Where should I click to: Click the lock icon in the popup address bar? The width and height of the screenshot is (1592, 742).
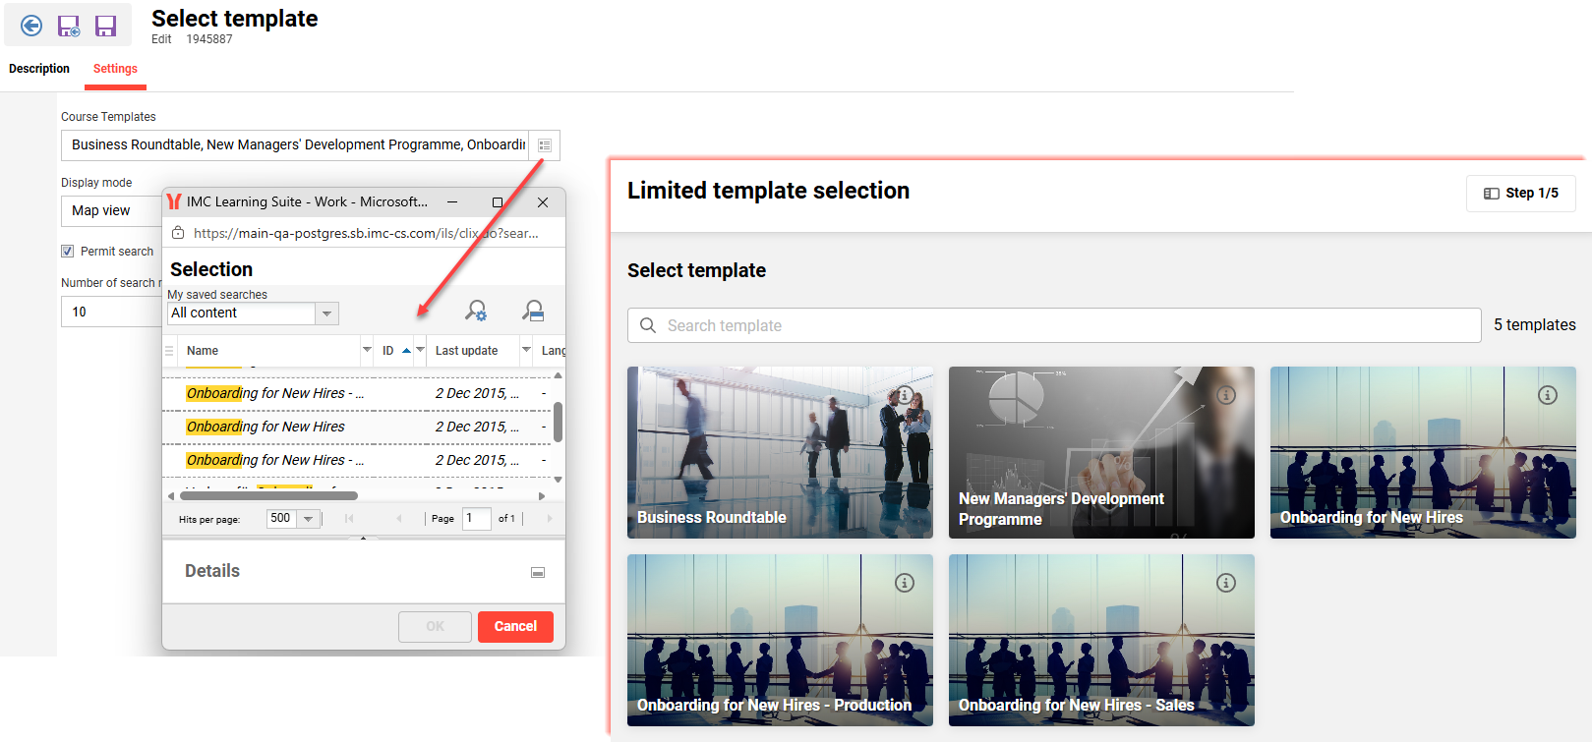[178, 233]
